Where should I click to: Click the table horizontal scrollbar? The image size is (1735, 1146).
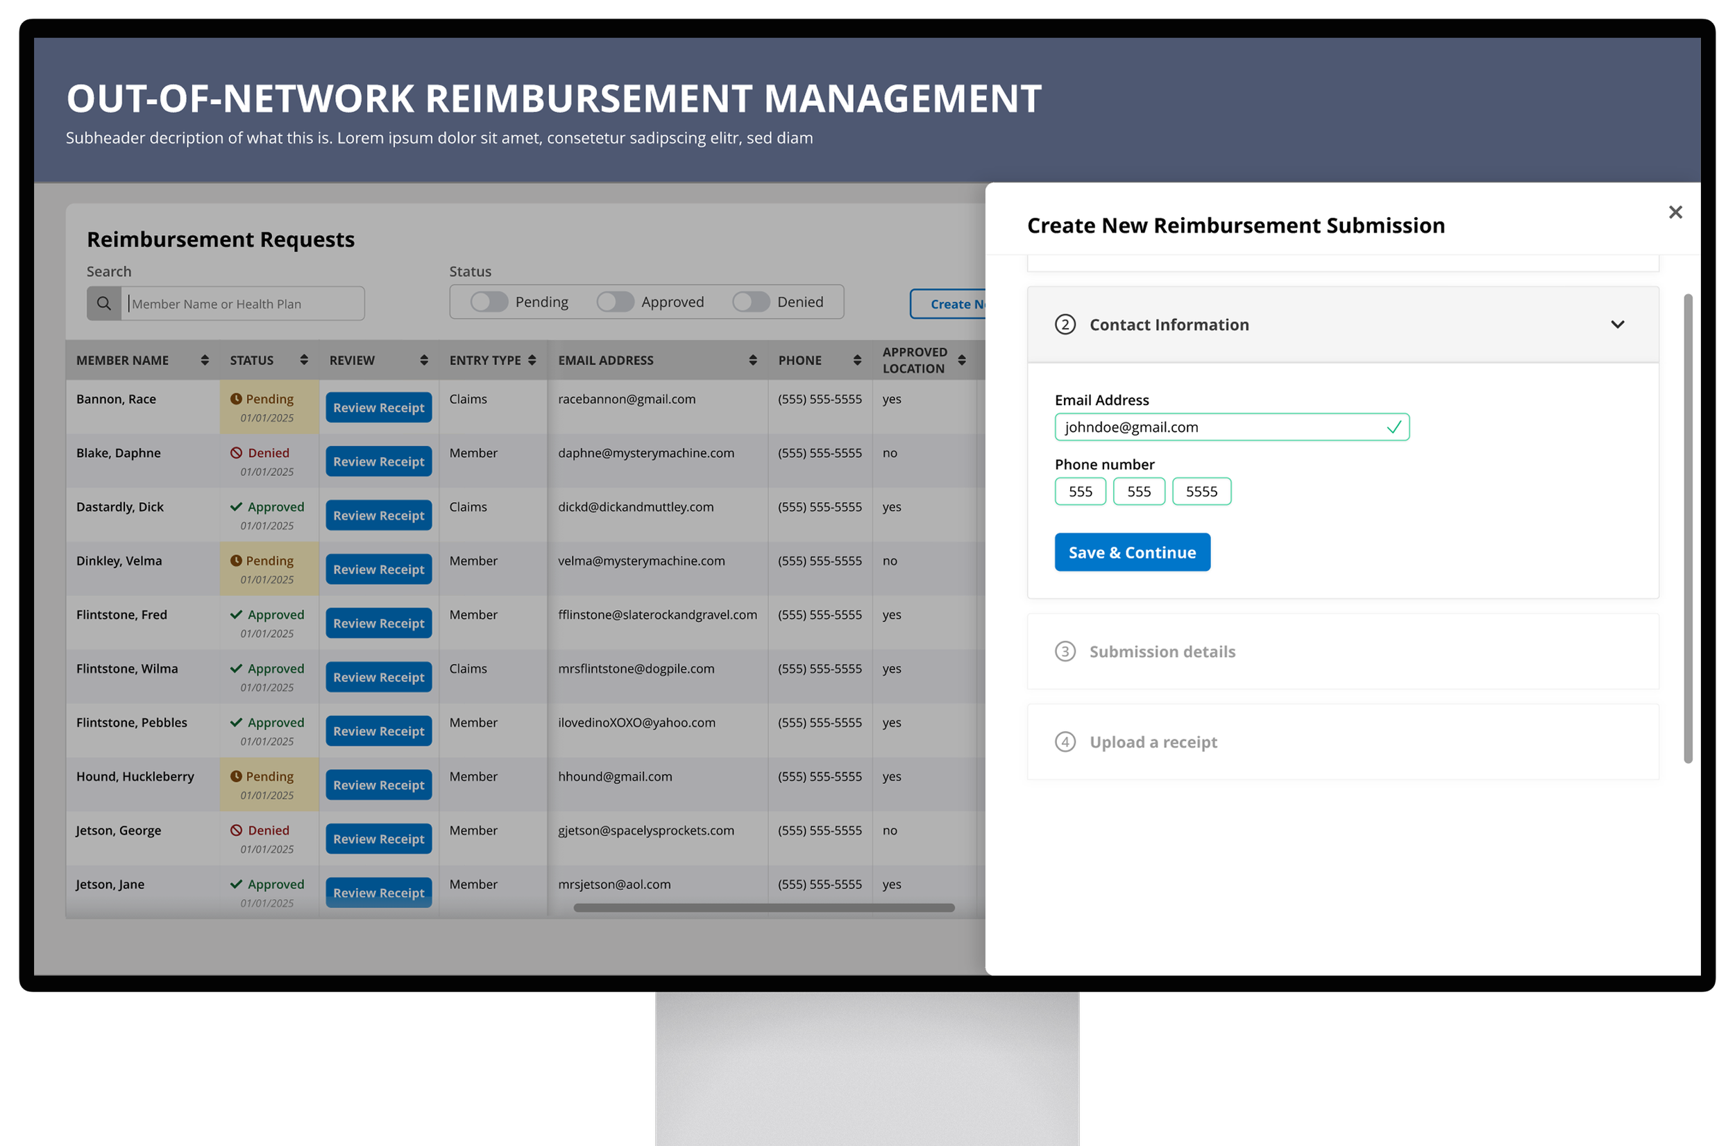point(764,908)
